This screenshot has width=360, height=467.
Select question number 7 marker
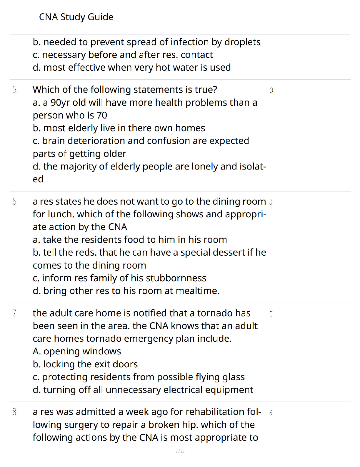point(15,313)
